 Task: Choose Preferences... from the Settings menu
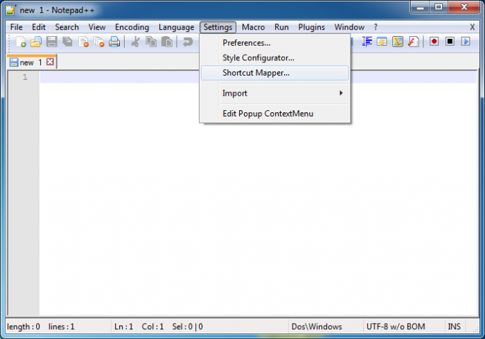coord(274,43)
